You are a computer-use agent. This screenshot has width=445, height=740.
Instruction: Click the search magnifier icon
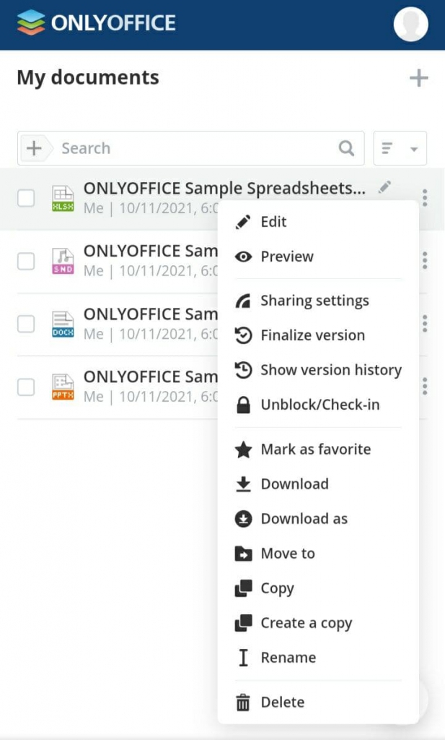click(x=347, y=147)
